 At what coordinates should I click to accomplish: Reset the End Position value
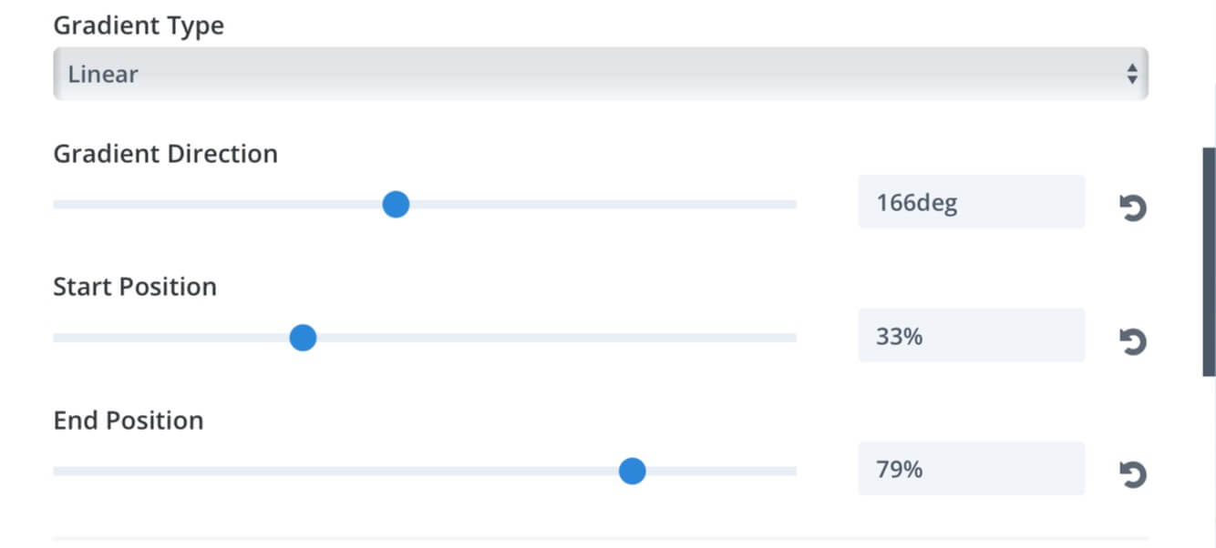point(1132,475)
